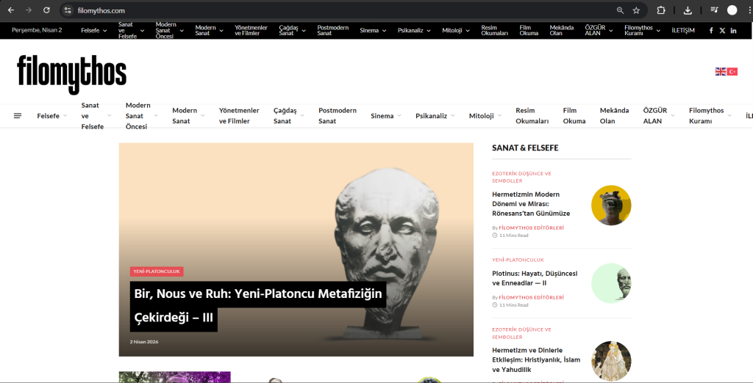Open the browser Extensions puzzle icon
753x383 pixels.
661,10
